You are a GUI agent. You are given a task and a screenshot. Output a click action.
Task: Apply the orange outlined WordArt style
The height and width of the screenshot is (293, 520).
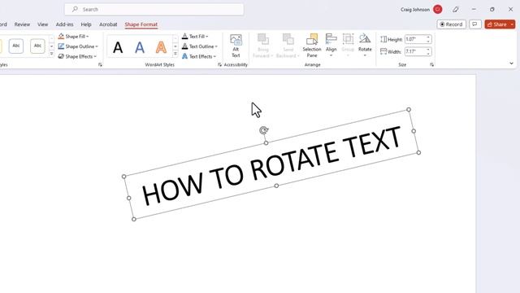click(161, 47)
